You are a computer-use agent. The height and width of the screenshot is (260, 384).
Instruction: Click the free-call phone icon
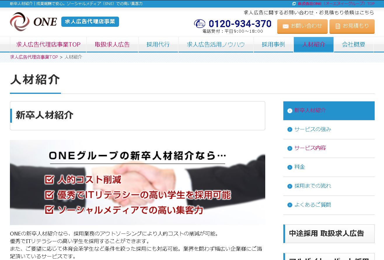coord(200,24)
